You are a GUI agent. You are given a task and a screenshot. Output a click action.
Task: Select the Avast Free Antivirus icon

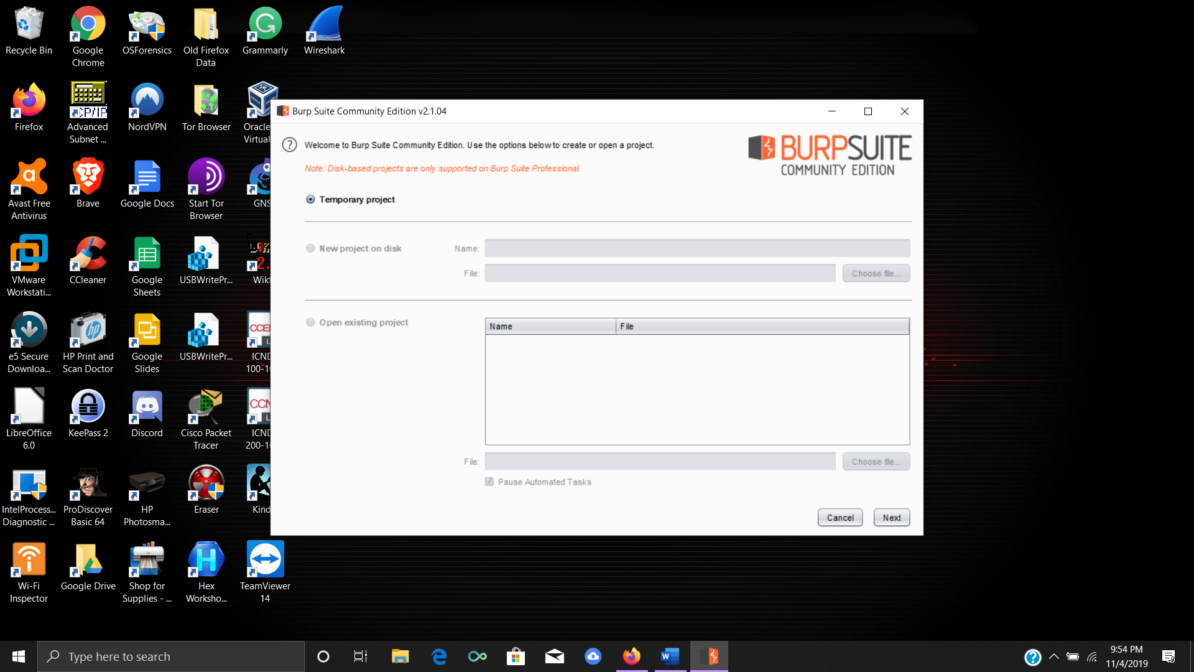coord(29,190)
